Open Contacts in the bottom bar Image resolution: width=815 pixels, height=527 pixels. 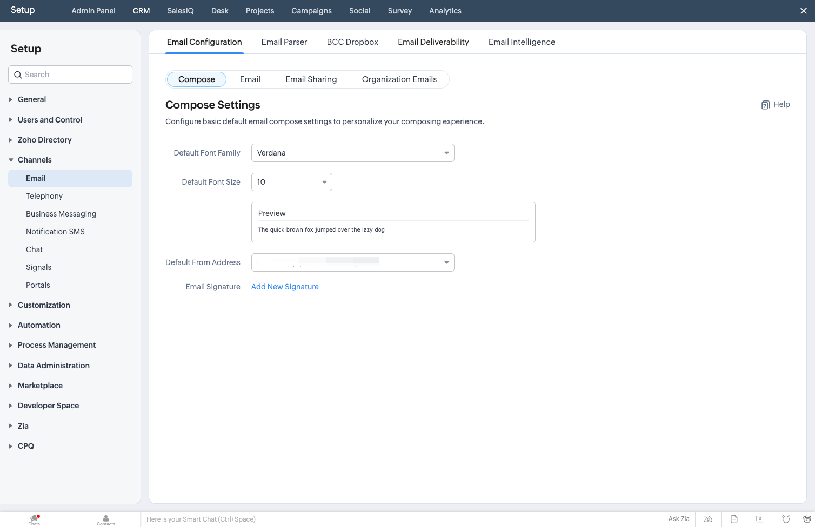(106, 520)
